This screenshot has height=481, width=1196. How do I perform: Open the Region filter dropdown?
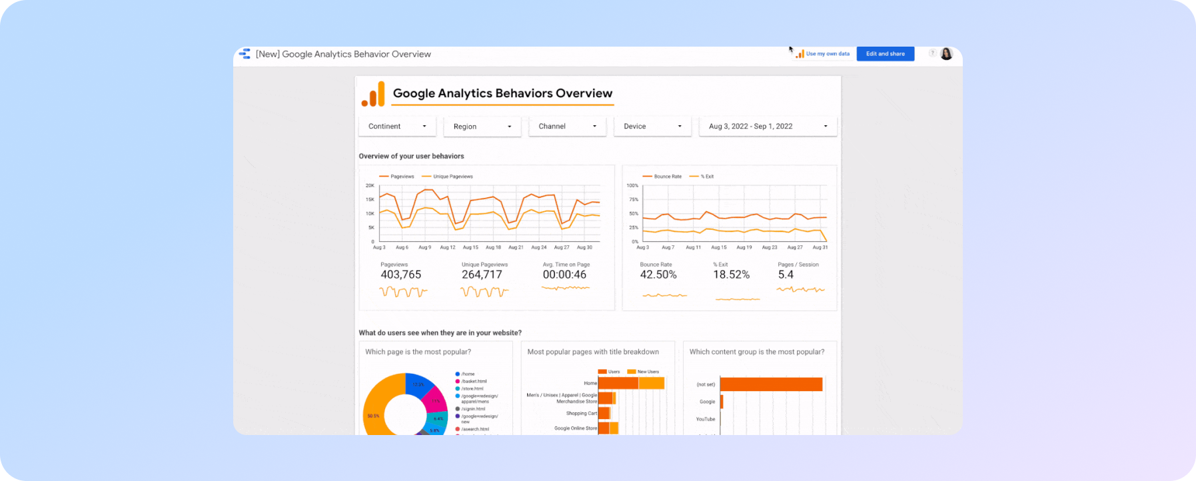[482, 127]
